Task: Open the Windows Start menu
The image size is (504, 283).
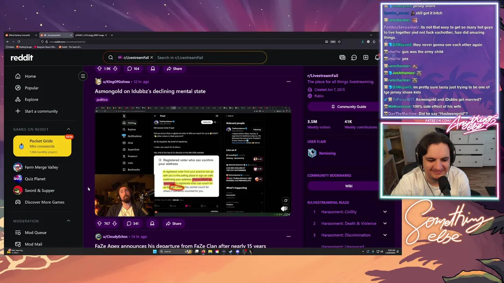Action: coord(155,252)
